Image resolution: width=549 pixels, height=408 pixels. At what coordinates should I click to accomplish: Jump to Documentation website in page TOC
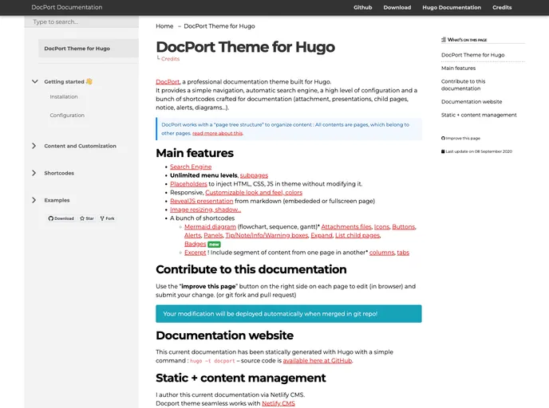click(x=472, y=102)
